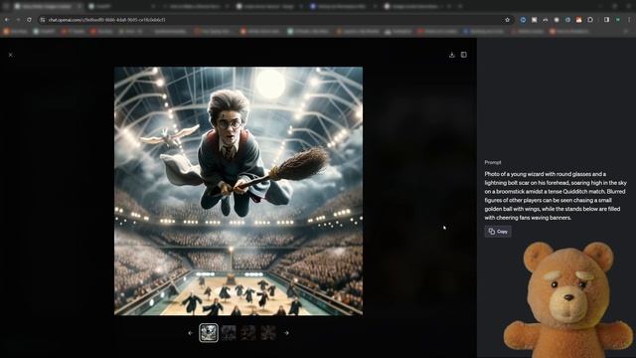Open the browser side panel icon
The width and height of the screenshot is (636, 358).
pyautogui.click(x=606, y=20)
